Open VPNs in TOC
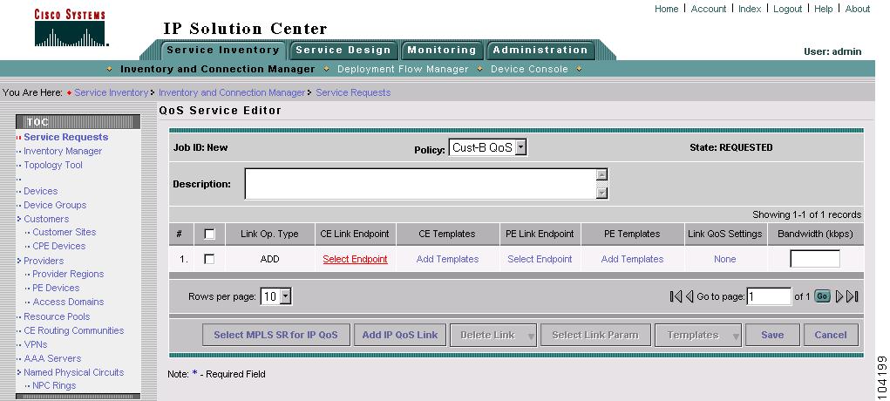 point(36,344)
